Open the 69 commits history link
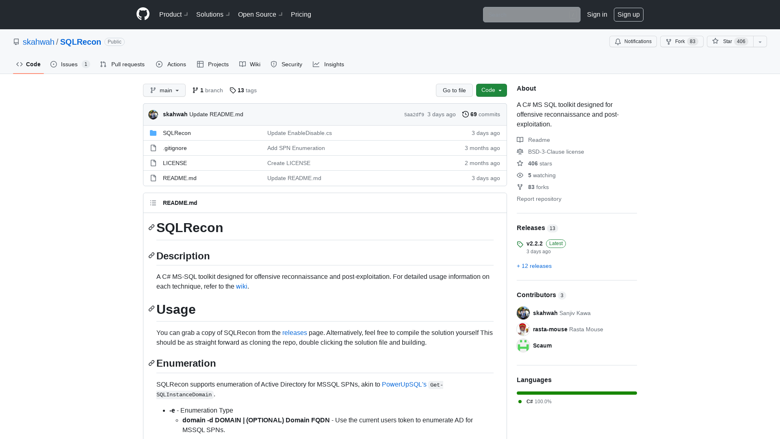This screenshot has width=780, height=439. coord(481,114)
